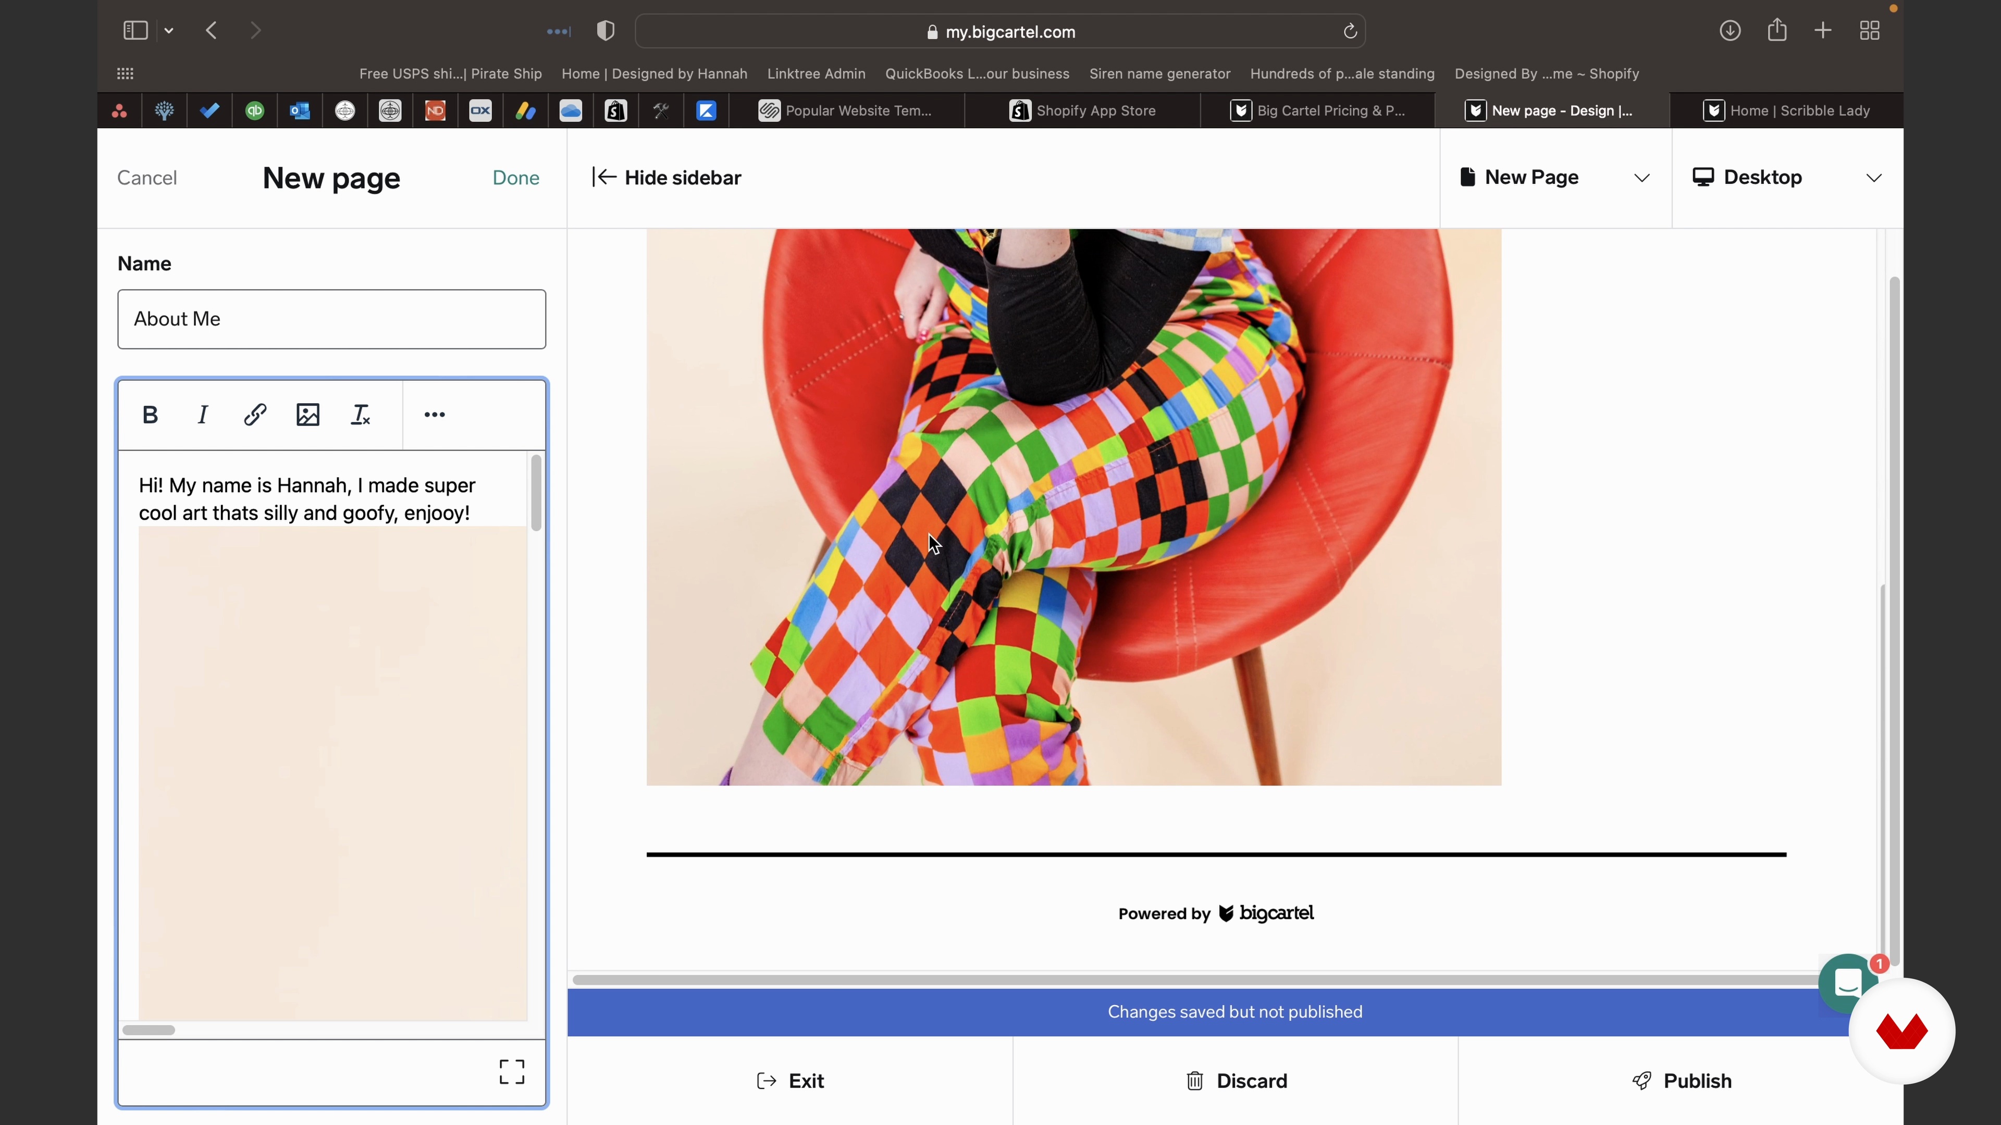Switch to Shopify App Store tab
The width and height of the screenshot is (2001, 1125).
pyautogui.click(x=1083, y=111)
